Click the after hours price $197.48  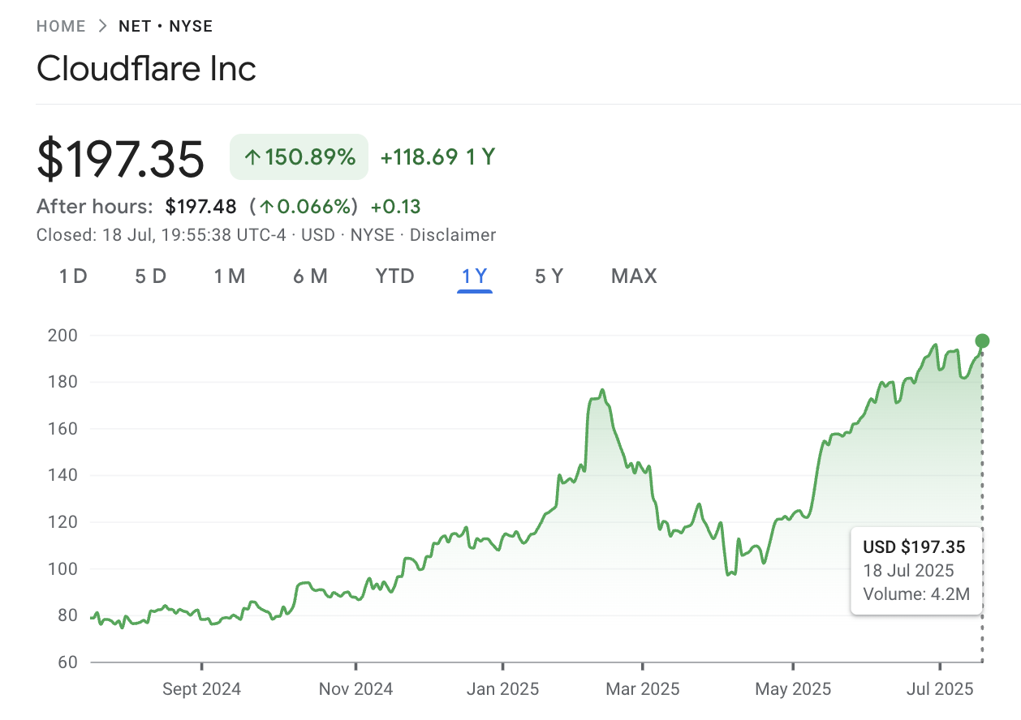pyautogui.click(x=202, y=207)
